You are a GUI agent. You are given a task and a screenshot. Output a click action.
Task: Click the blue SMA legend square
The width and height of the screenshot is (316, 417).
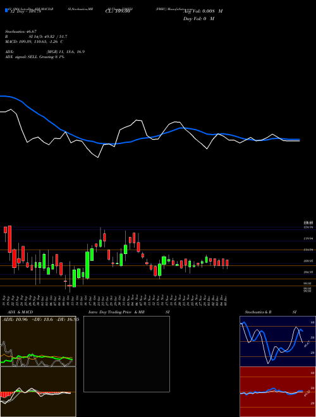point(6,10)
